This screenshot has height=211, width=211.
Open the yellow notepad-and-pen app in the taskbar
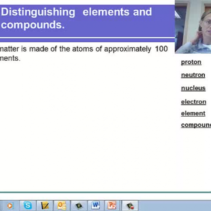click(45, 206)
